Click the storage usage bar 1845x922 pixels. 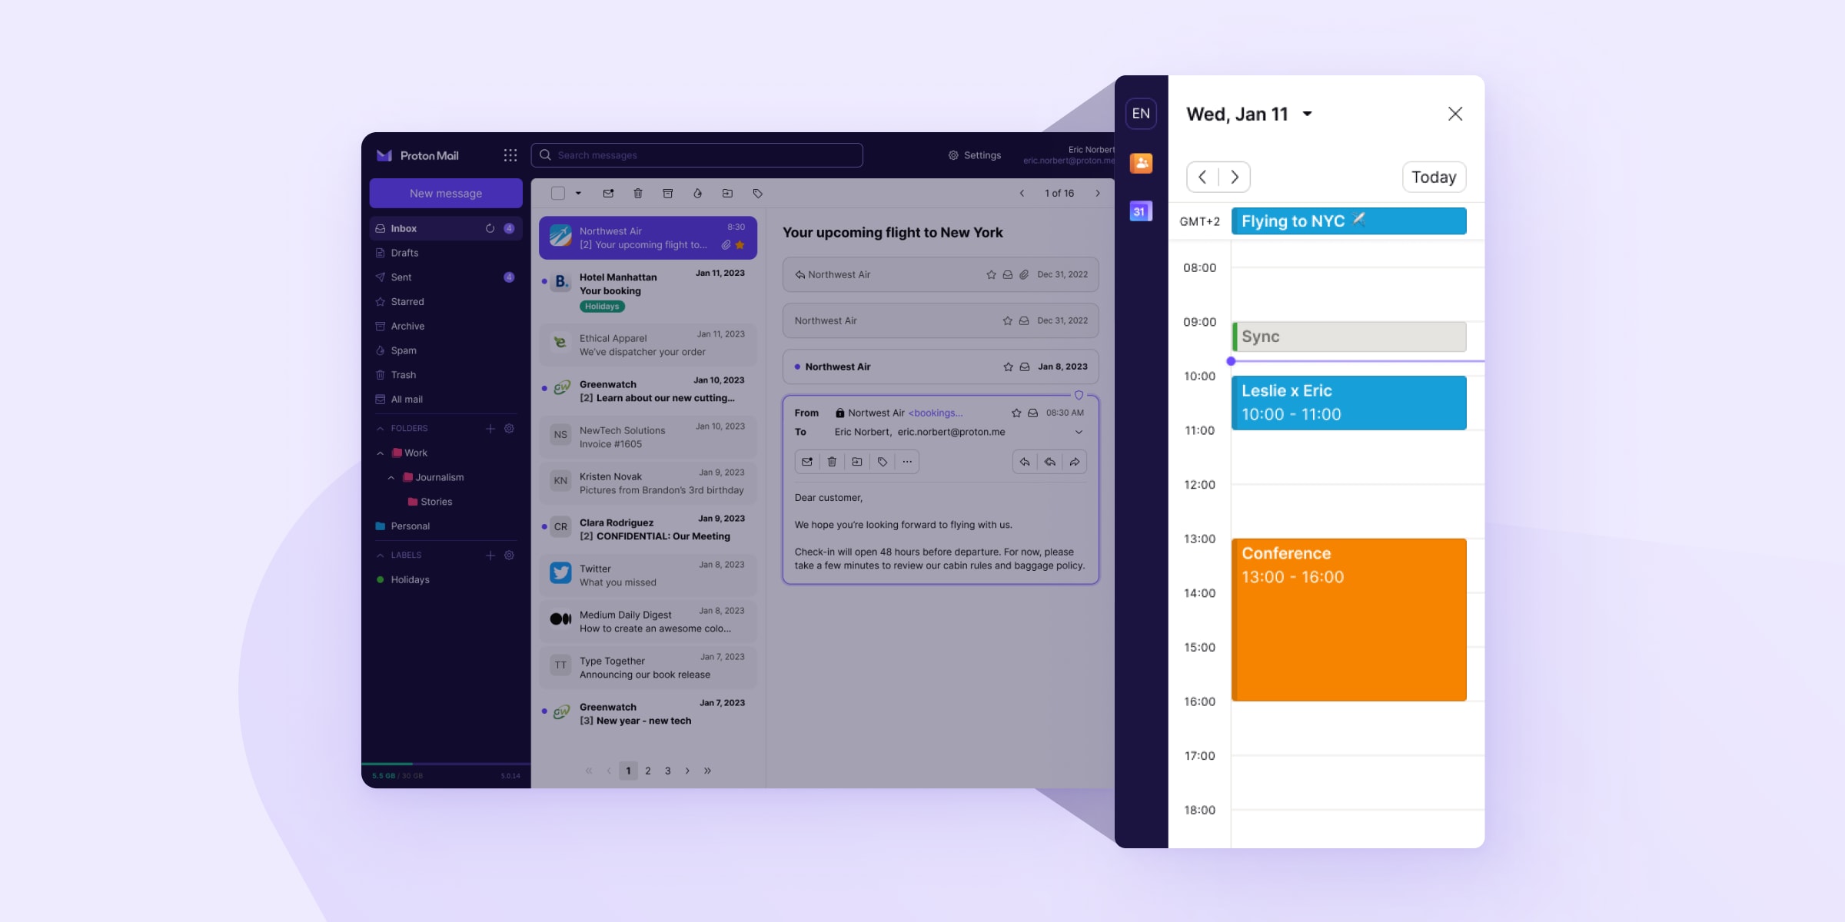coord(445,764)
